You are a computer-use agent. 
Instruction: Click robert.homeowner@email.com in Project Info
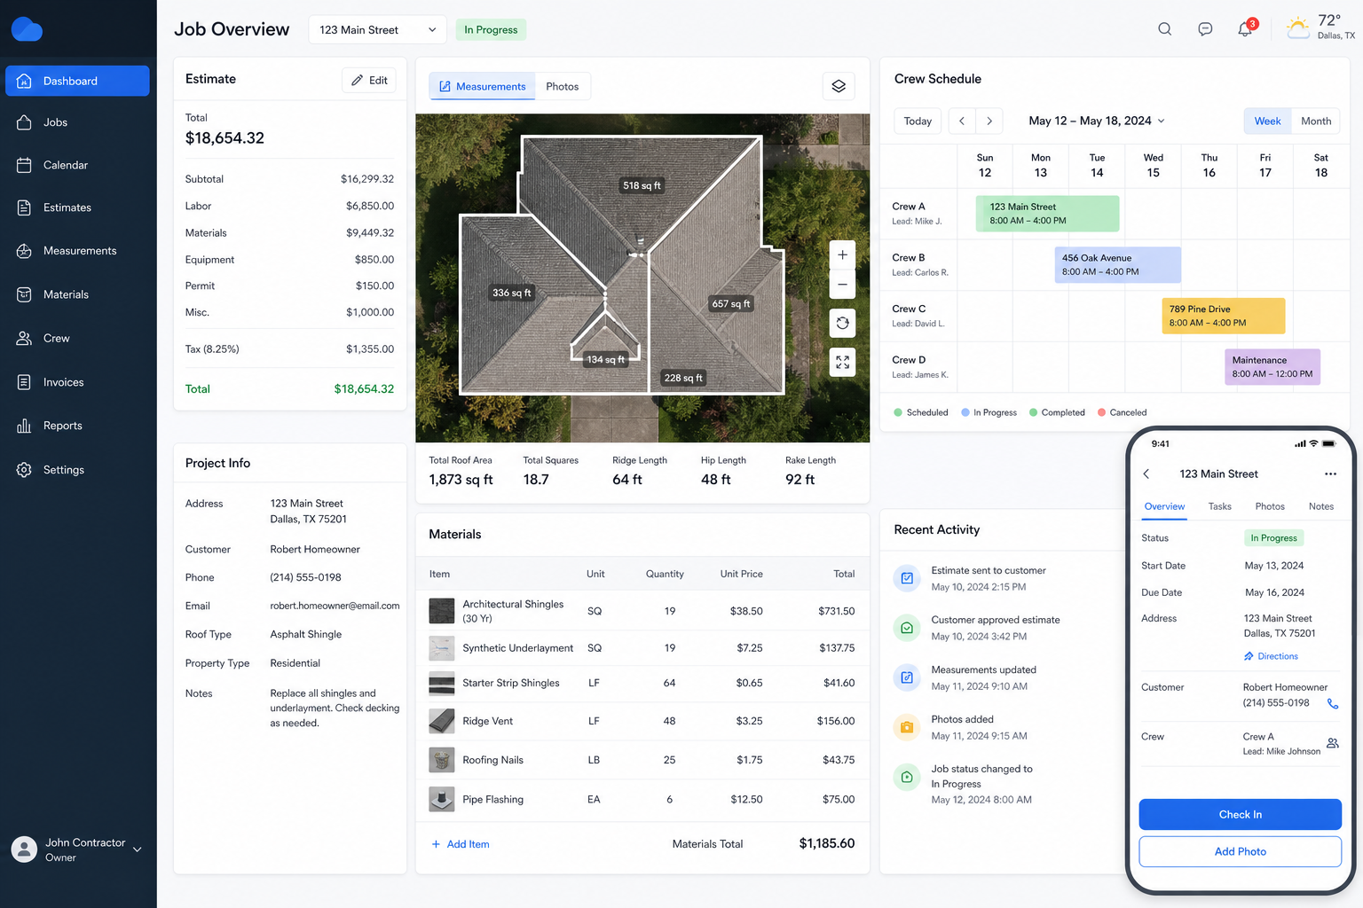point(335,606)
